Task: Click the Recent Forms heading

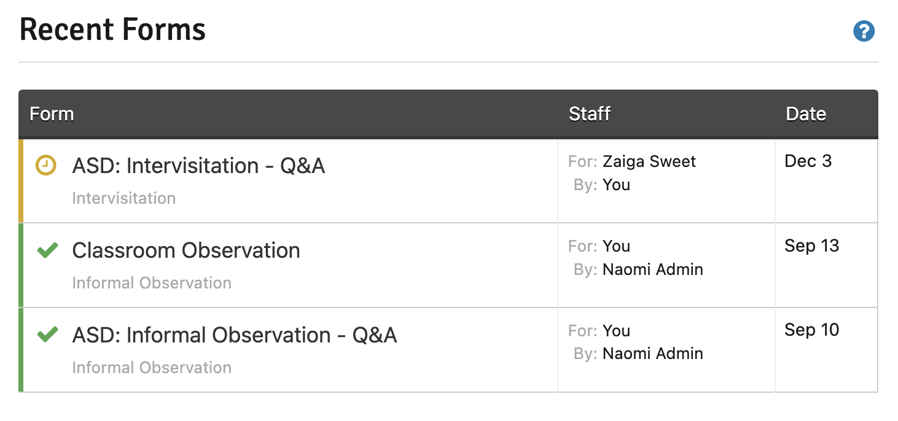Action: (112, 29)
